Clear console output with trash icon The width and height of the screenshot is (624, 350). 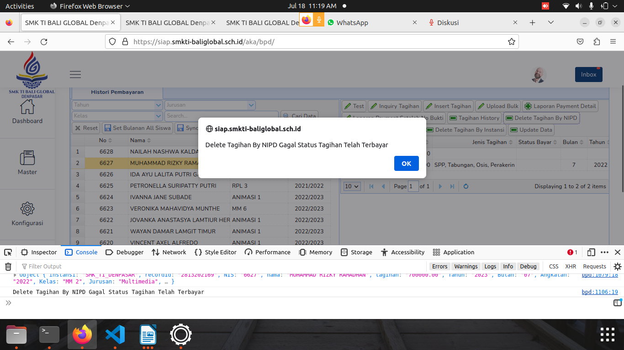tap(8, 267)
